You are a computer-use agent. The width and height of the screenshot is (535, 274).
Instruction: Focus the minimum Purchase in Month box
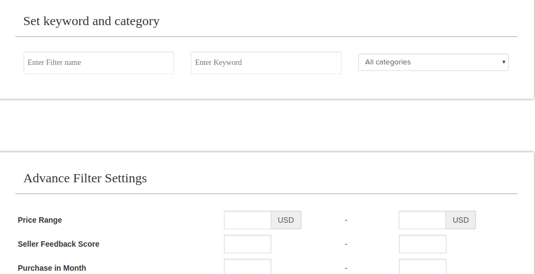coord(247,266)
